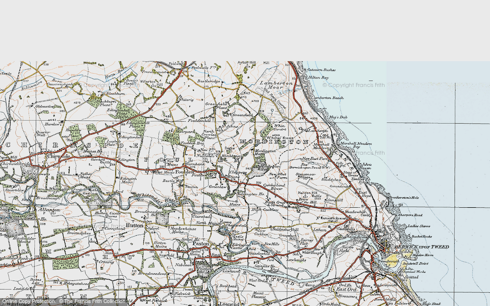Select the Edington Mains label
Screen dimensions: 490x306
click(x=129, y=180)
